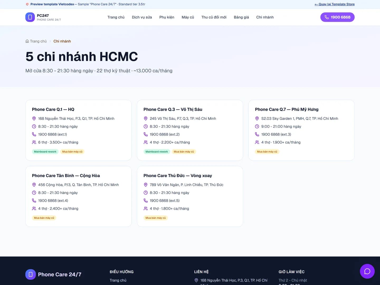Click Mainboard rework tag in Q.3 card
The width and height of the screenshot is (380, 285).
(x=157, y=151)
